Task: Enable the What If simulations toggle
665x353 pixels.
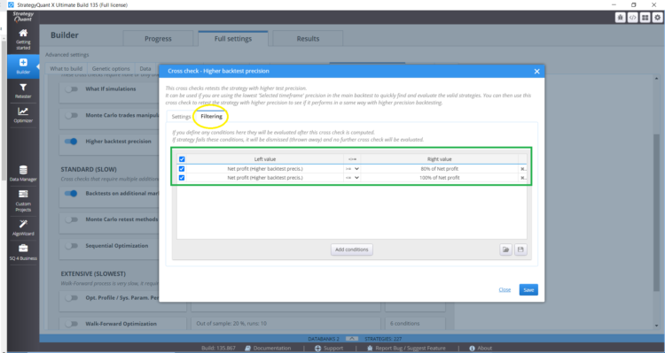Action: pos(71,89)
